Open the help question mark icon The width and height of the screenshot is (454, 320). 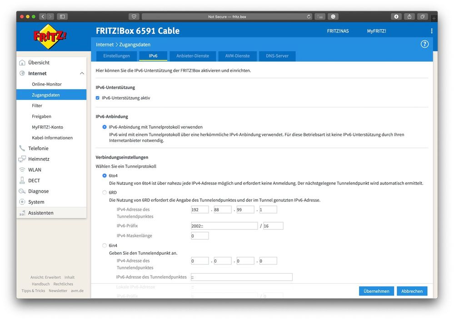click(424, 44)
